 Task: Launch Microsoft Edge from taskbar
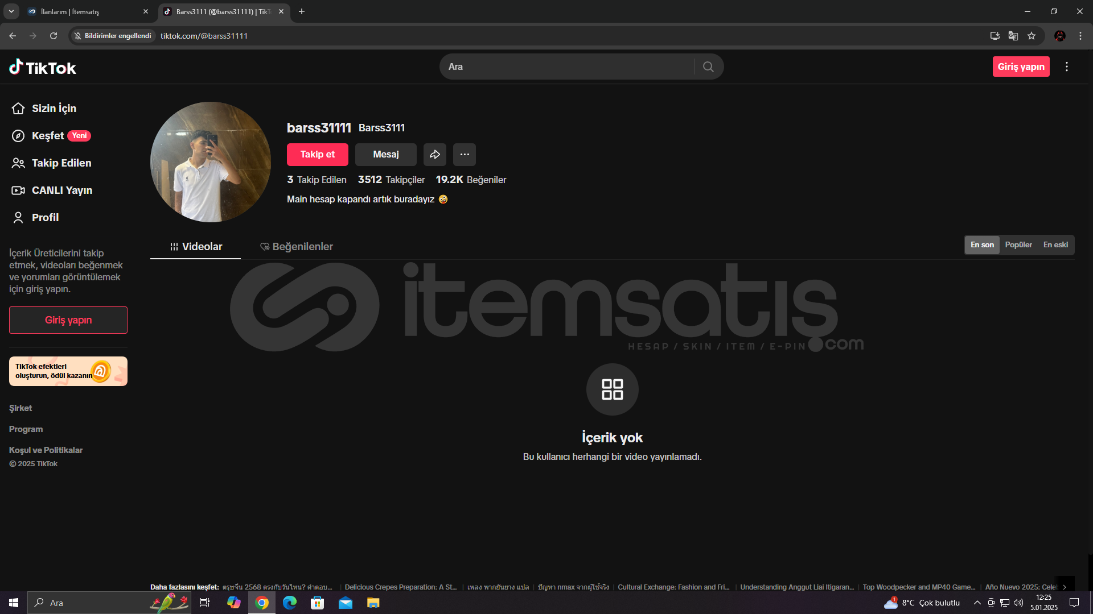pyautogui.click(x=290, y=603)
